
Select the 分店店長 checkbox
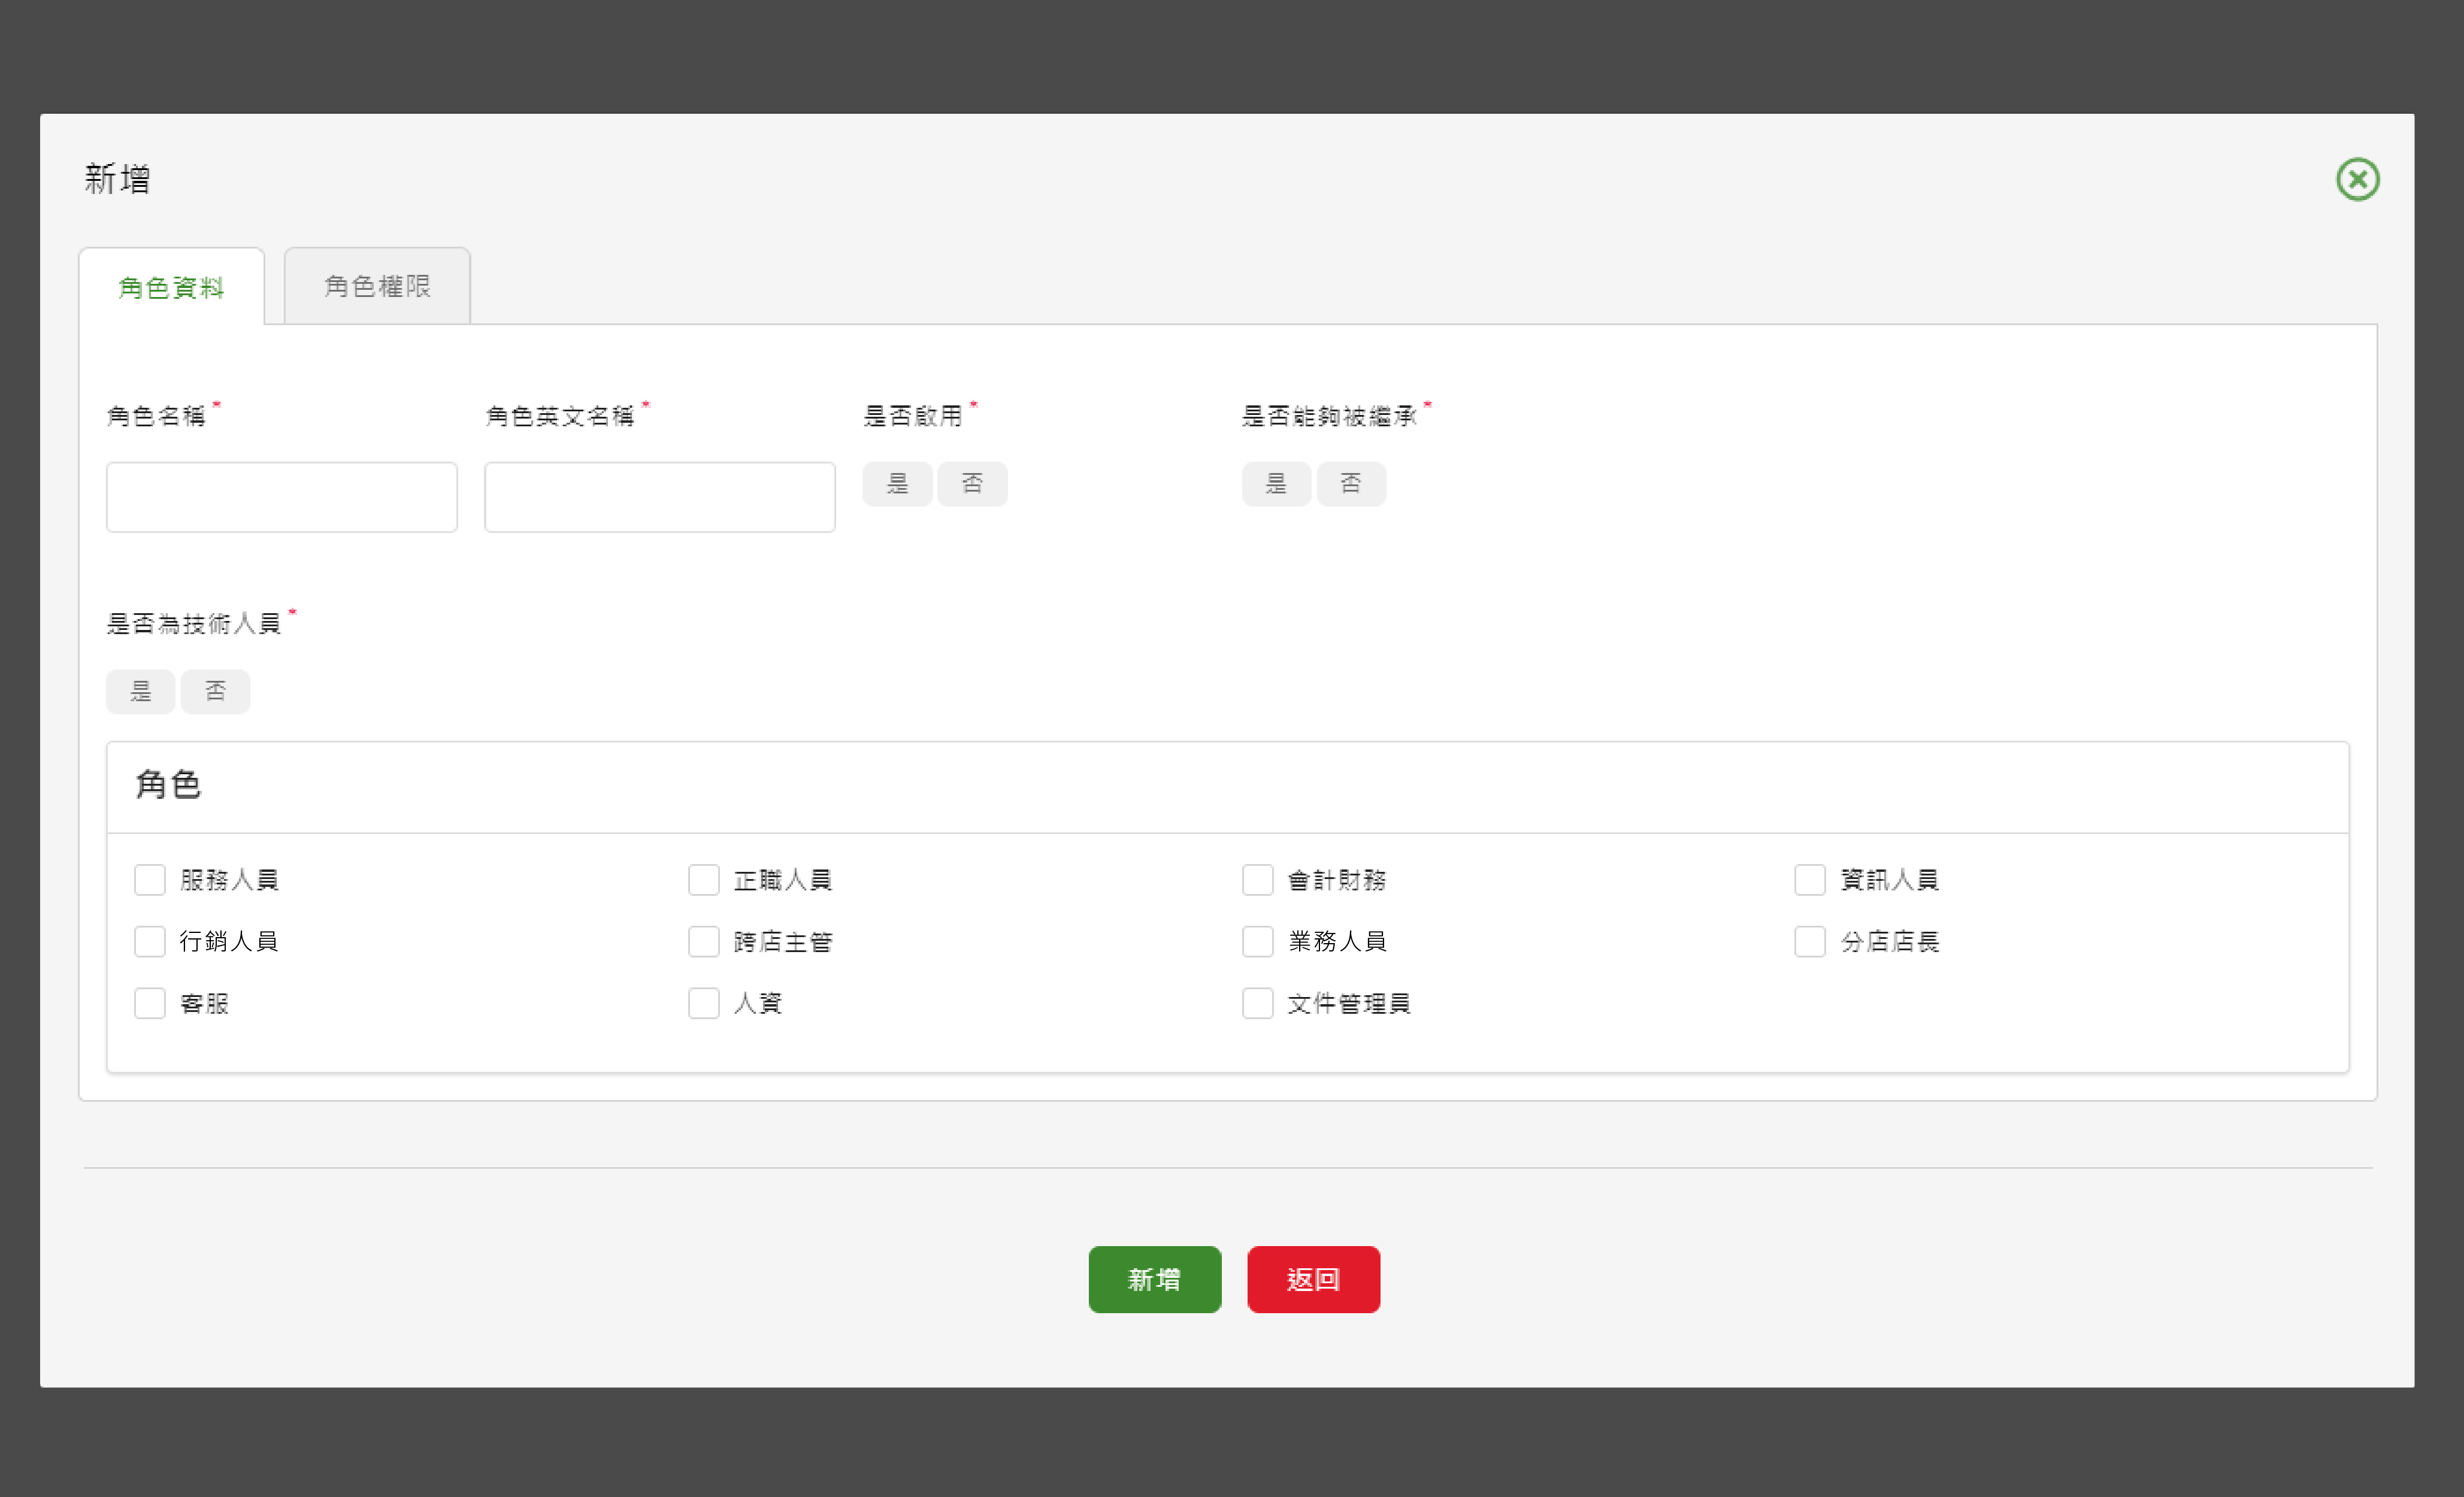[1810, 942]
